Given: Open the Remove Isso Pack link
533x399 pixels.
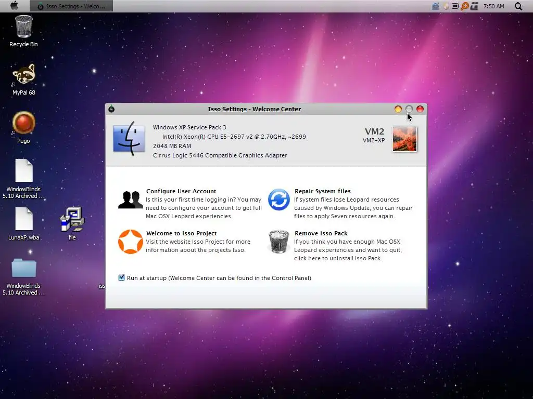Looking at the screenshot, I should tap(321, 233).
